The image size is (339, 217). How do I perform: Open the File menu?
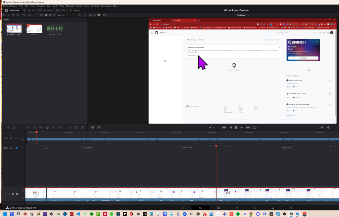21,6
